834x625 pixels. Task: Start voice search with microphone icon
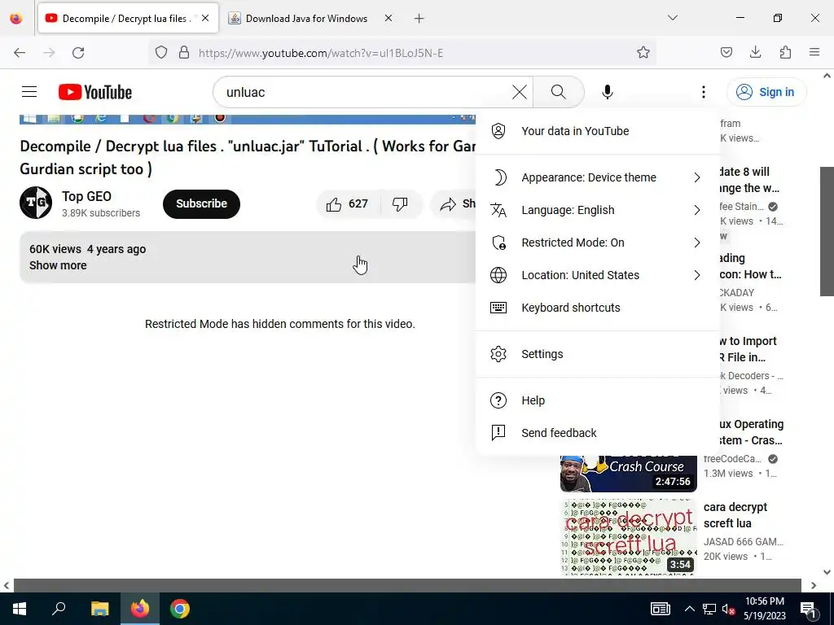pyautogui.click(x=608, y=92)
